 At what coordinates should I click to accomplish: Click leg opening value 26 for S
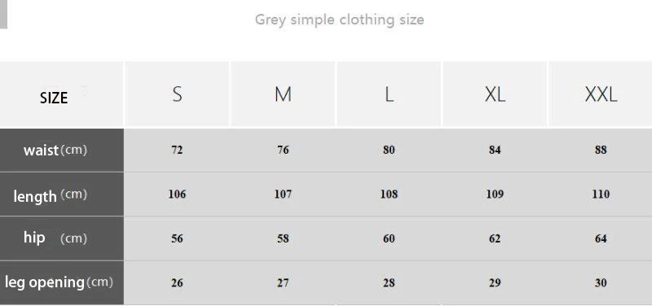(x=177, y=282)
